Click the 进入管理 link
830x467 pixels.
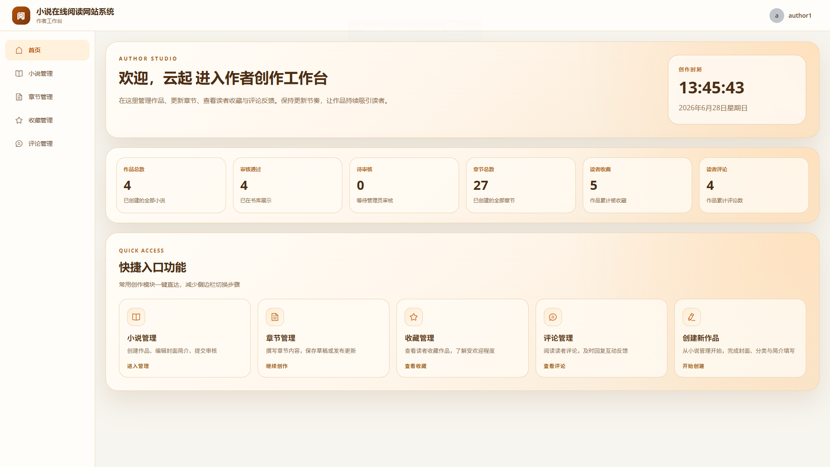point(138,366)
